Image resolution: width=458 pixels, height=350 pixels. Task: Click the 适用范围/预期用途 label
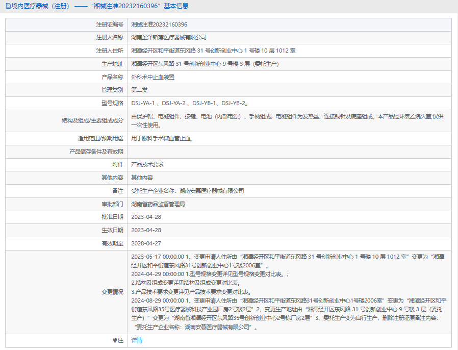coord(100,138)
